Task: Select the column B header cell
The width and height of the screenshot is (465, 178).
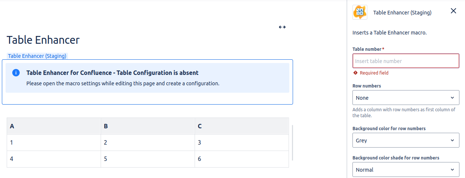Action: (x=147, y=126)
